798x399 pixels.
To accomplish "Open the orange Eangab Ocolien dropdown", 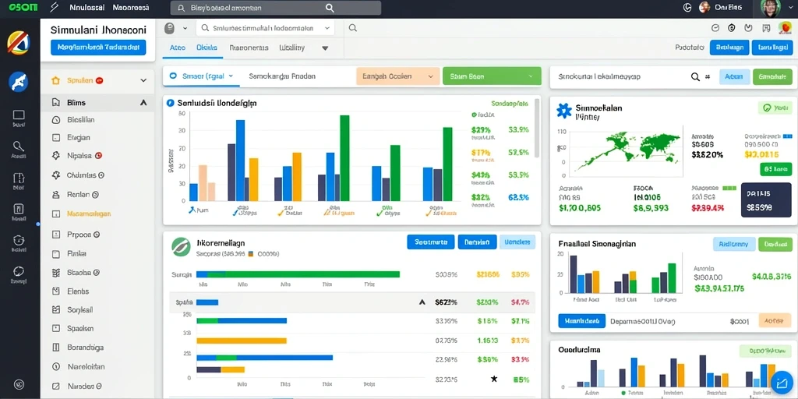I will (x=397, y=76).
